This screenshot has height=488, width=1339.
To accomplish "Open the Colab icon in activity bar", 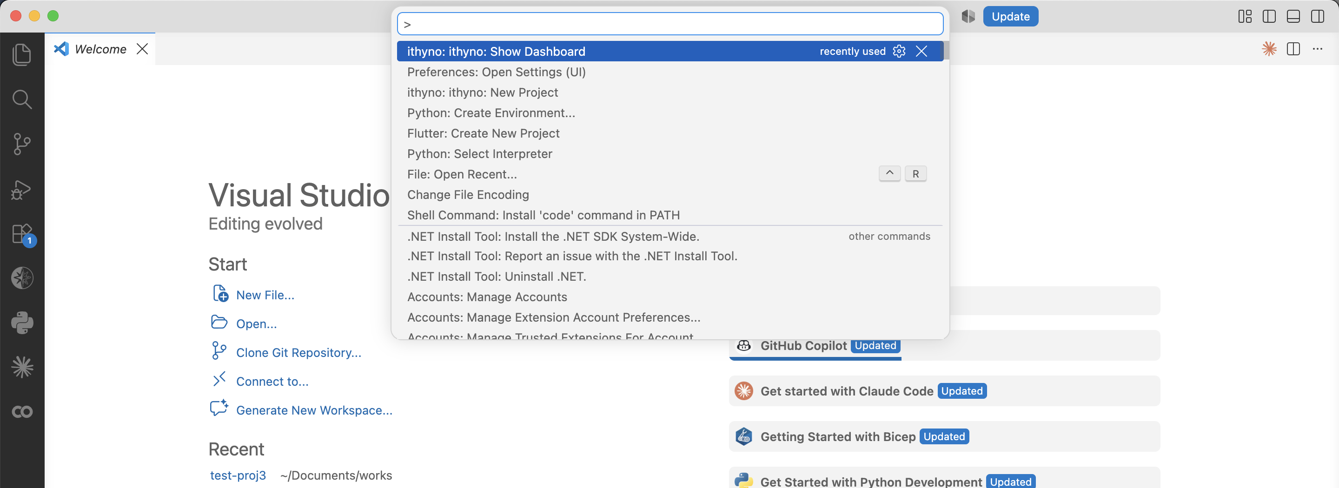I will point(22,412).
